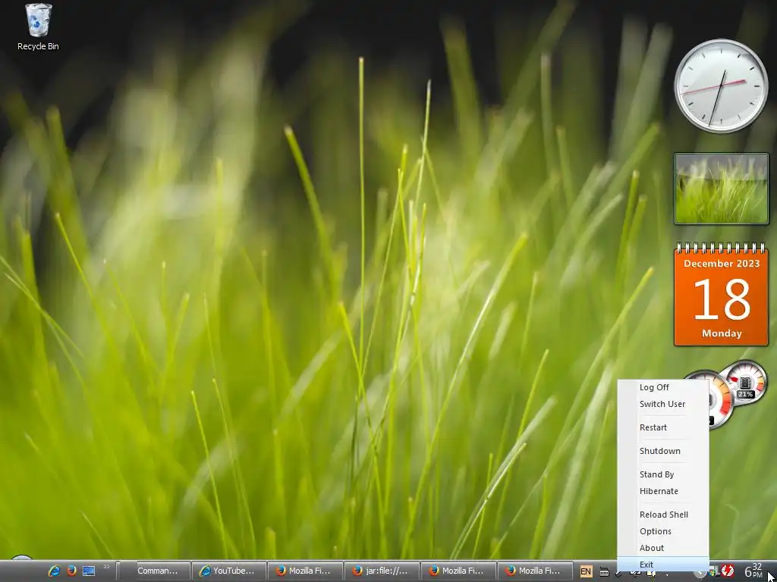Open the on-screen keyboard tray icon

click(x=604, y=572)
